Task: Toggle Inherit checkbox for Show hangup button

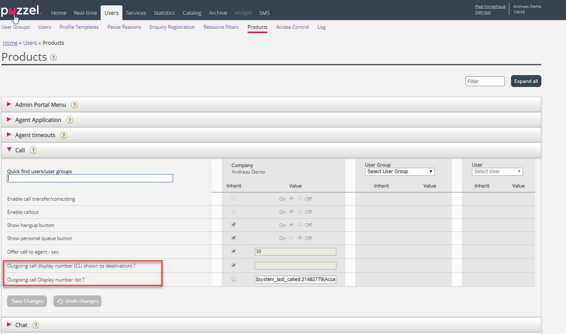Action: tap(234, 225)
